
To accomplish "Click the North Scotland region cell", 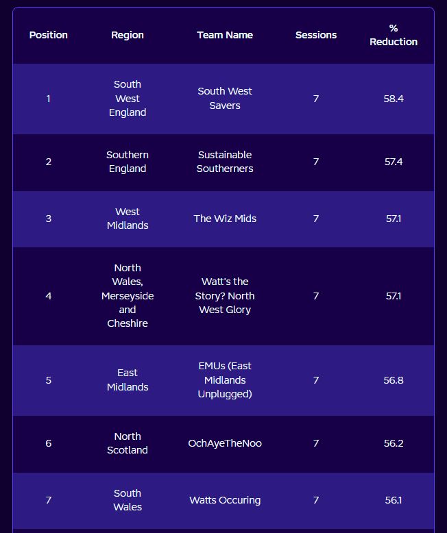I will tap(128, 443).
